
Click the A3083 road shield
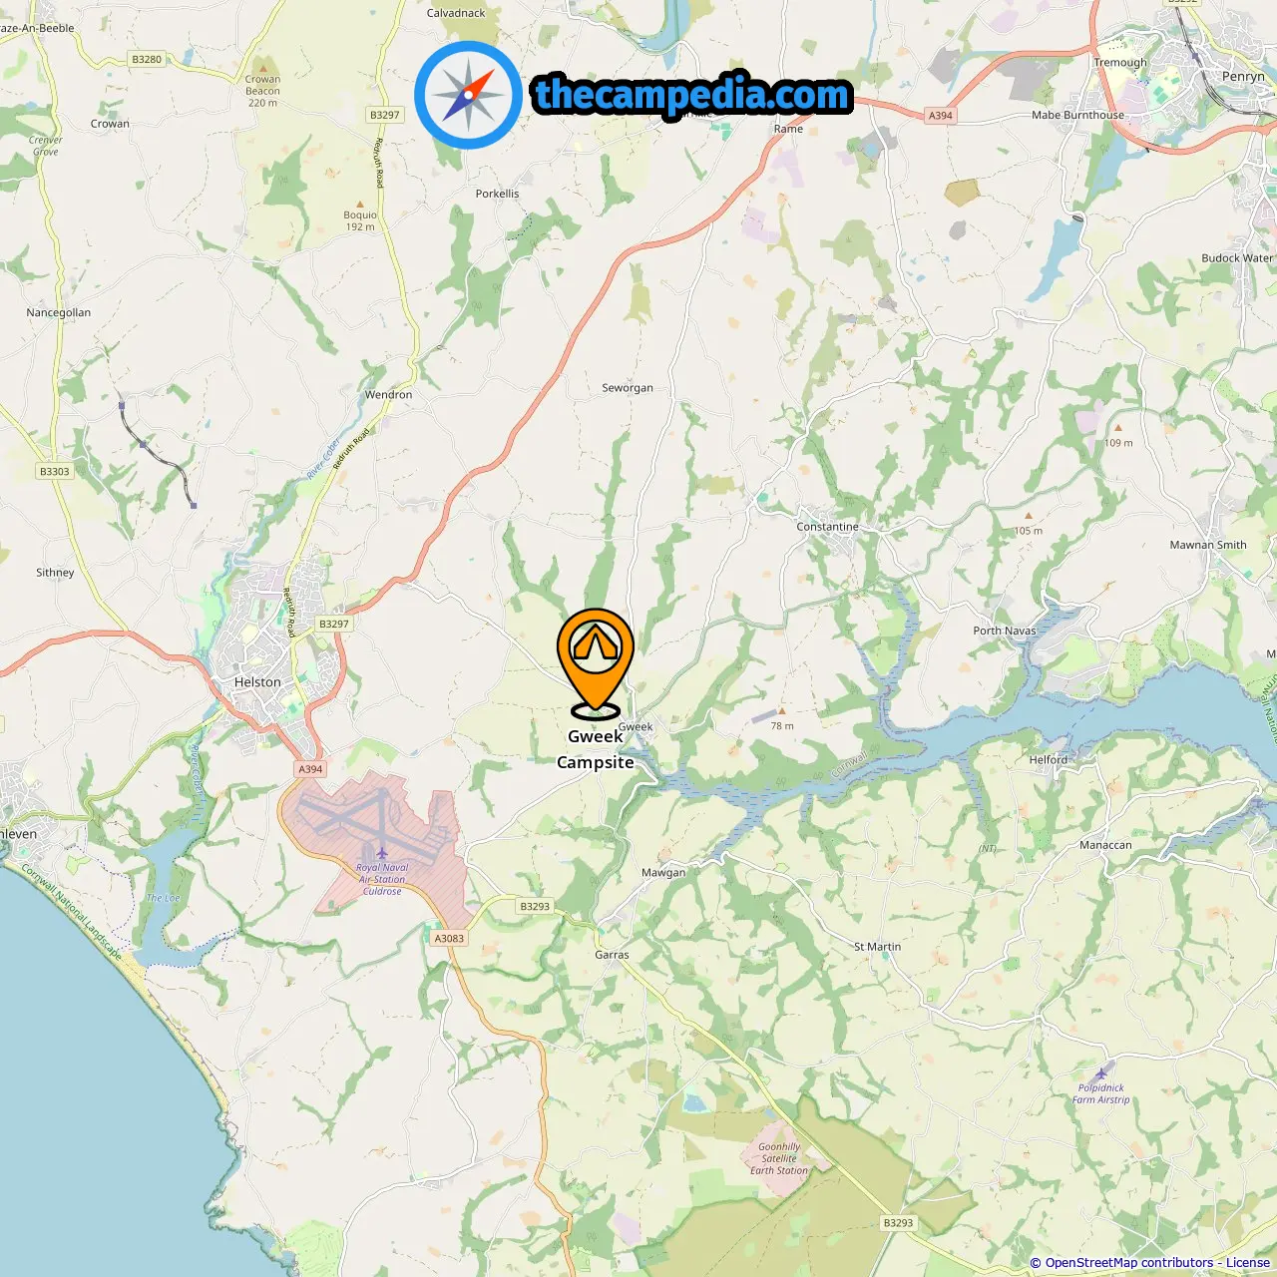click(450, 939)
